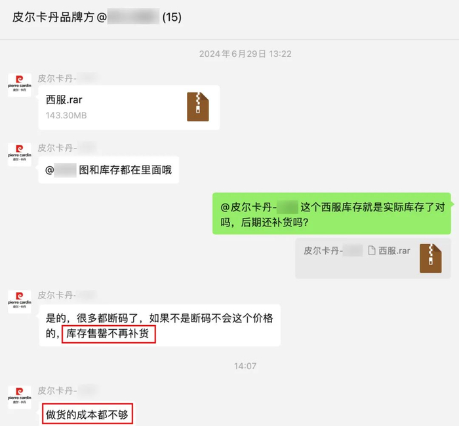Click the @mention in the green message

coord(259,207)
